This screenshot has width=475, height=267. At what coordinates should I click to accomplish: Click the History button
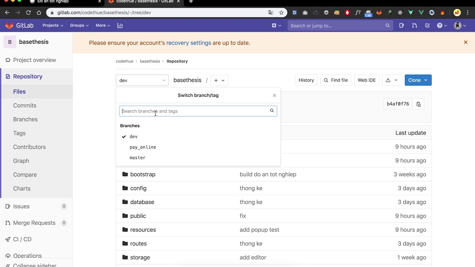point(306,80)
